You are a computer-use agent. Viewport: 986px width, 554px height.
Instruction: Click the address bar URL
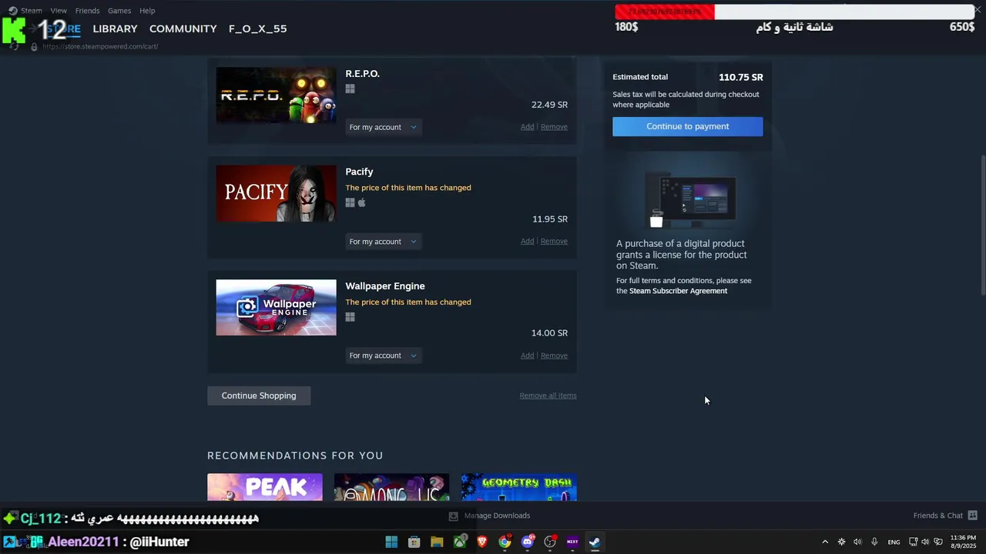click(x=100, y=46)
